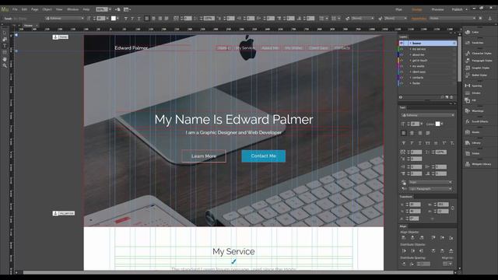Toggle visibility of client says layer
498x280 pixels.
pos(402,72)
